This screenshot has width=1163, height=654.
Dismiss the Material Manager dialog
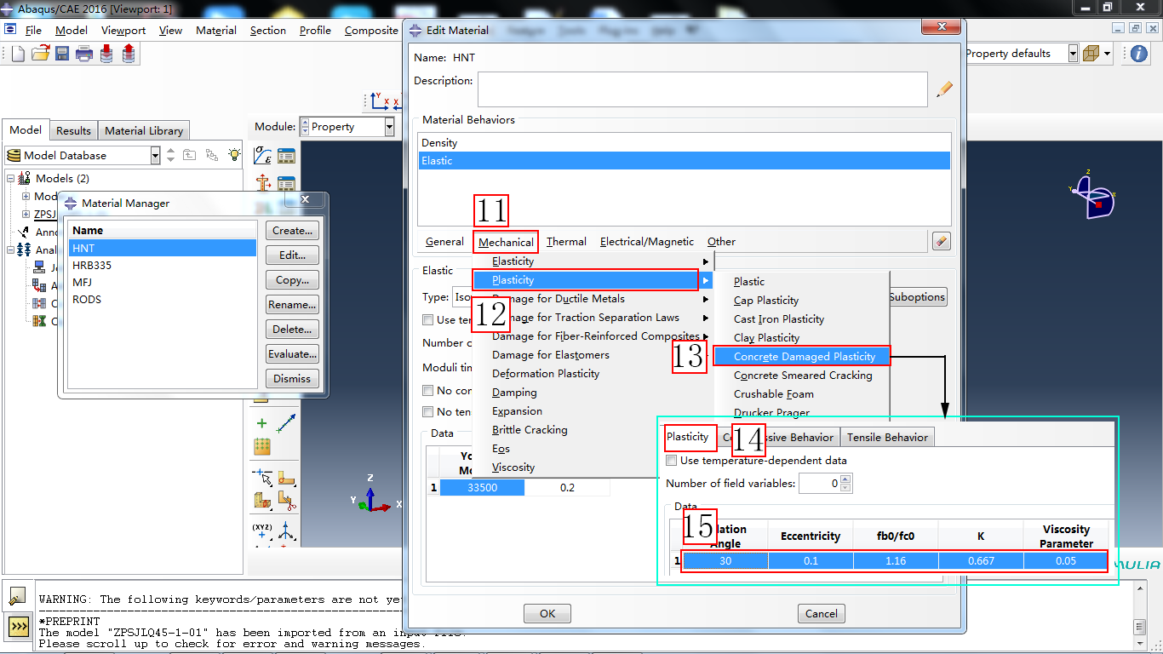tap(292, 379)
